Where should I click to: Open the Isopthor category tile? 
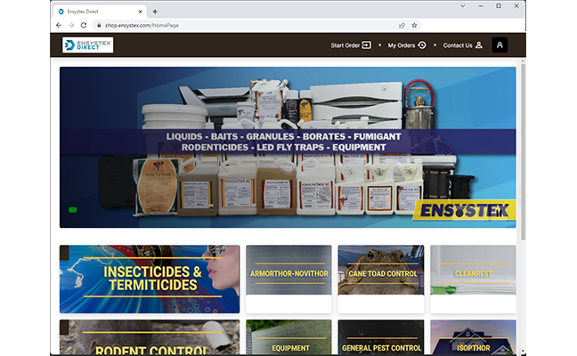click(473, 337)
